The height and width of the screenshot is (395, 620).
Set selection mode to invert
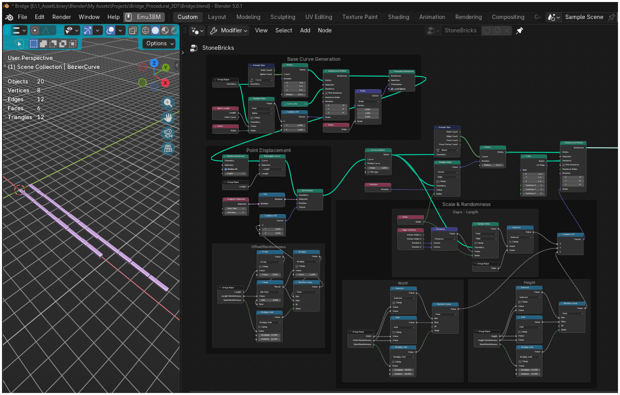(x=63, y=43)
